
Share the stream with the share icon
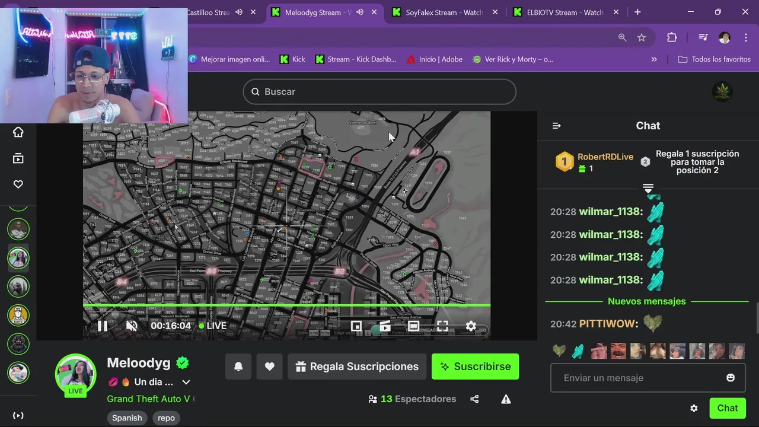(x=474, y=399)
